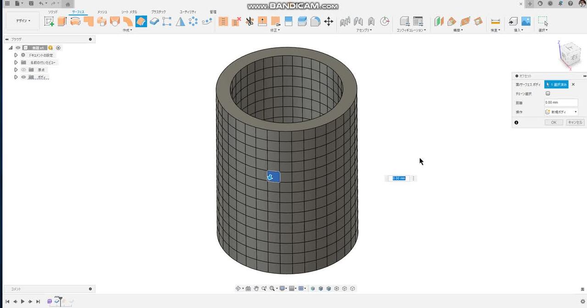Viewport: 587px width, 308px height.
Task: Switch to the Plastic tab
Action: [x=159, y=11]
